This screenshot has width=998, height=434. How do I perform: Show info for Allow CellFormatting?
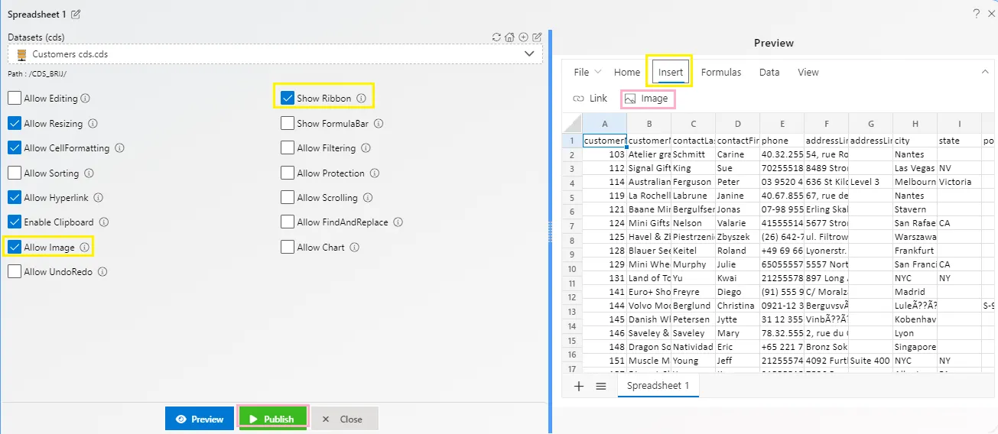[119, 148]
